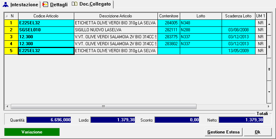Click NR unit cell in row 1

click(x=261, y=23)
